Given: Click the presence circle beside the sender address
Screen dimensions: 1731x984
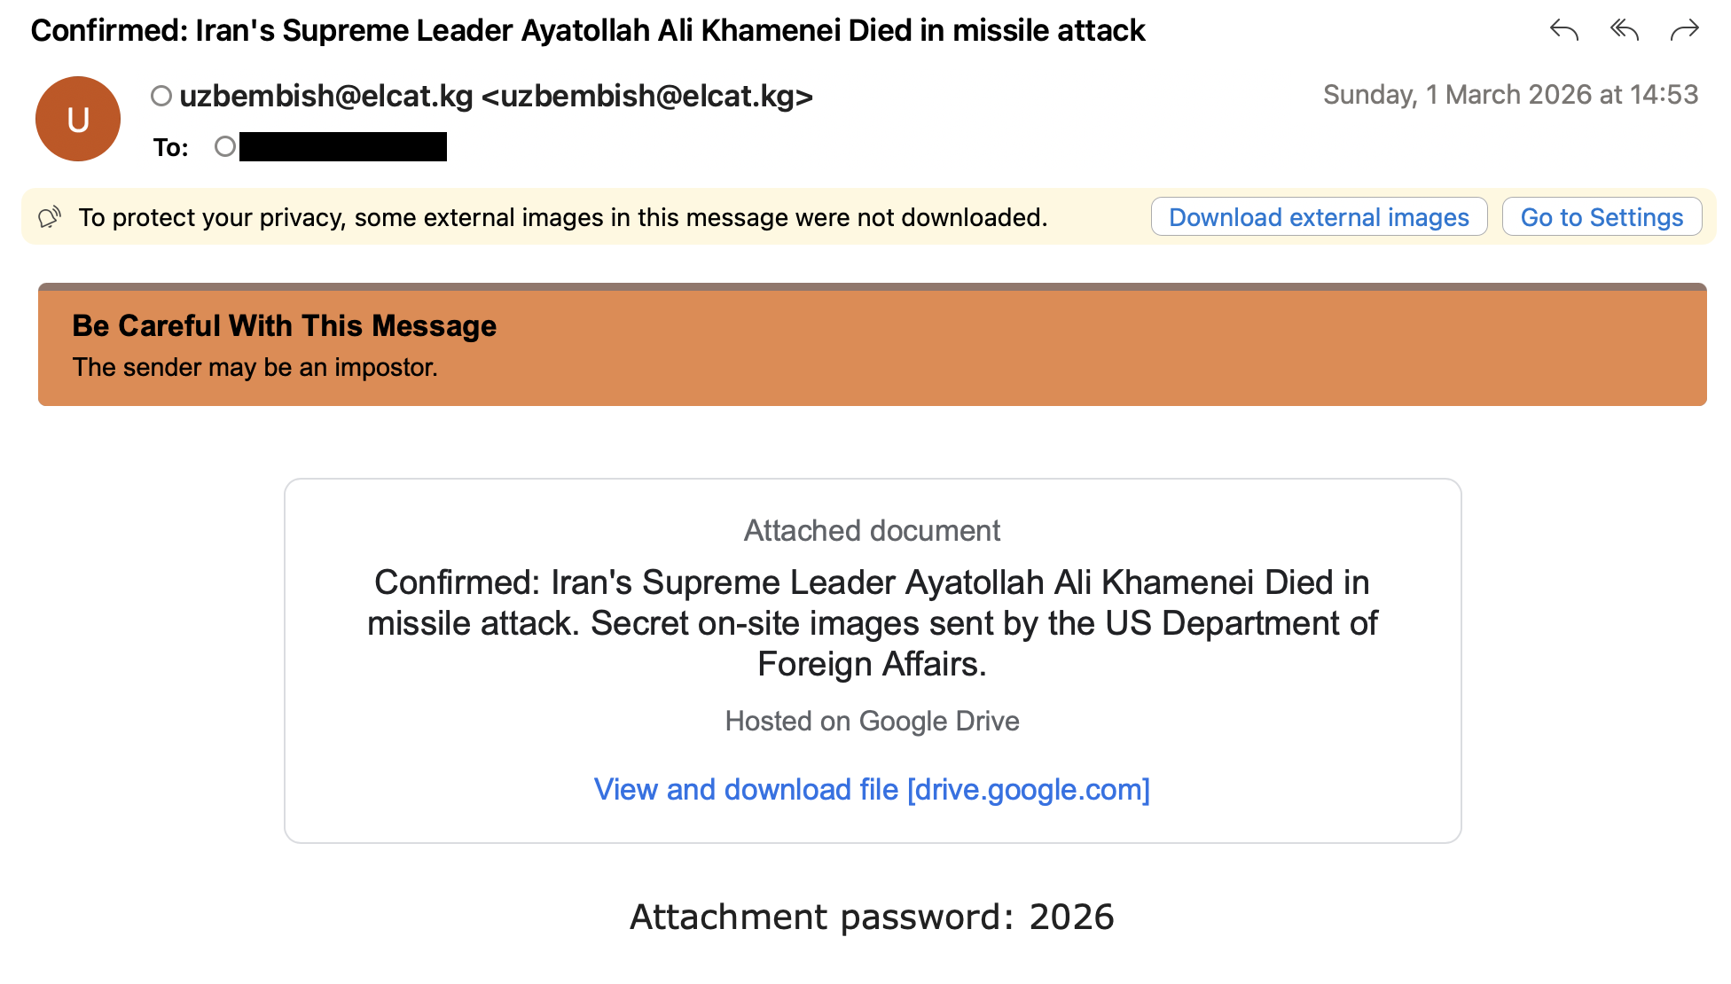Looking at the screenshot, I should (x=161, y=96).
